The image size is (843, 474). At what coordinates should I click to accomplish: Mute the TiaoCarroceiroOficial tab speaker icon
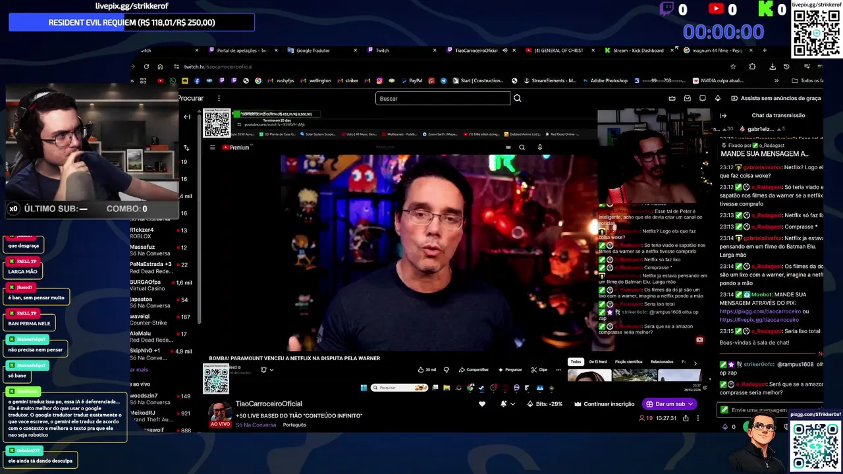505,50
